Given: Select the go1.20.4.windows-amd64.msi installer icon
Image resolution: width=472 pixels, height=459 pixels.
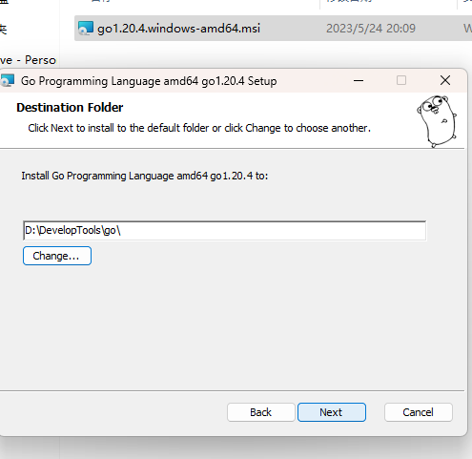Looking at the screenshot, I should [86, 28].
